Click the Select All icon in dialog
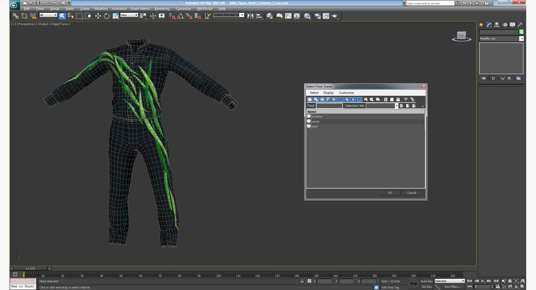The height and width of the screenshot is (290, 536). [386, 99]
